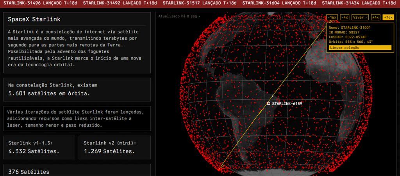400x176 pixels.
Task: Click the Starlink v2 (mini) 1.269 Satélites card
Action: [114, 148]
